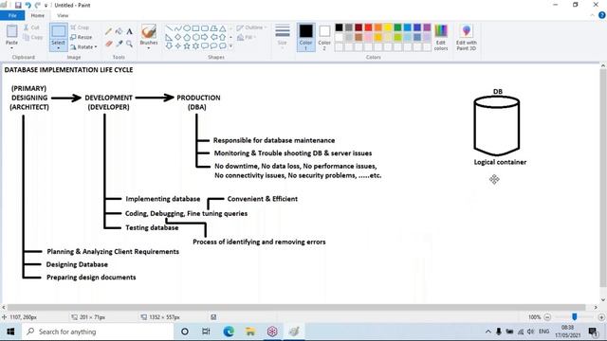
Task: Choose the Curve shape
Action: coord(177,28)
